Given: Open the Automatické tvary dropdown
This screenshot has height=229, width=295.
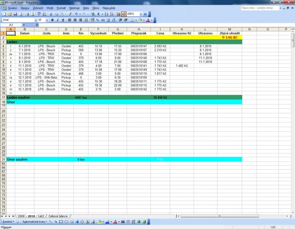Looking at the screenshot, I should pyautogui.click(x=34, y=222).
